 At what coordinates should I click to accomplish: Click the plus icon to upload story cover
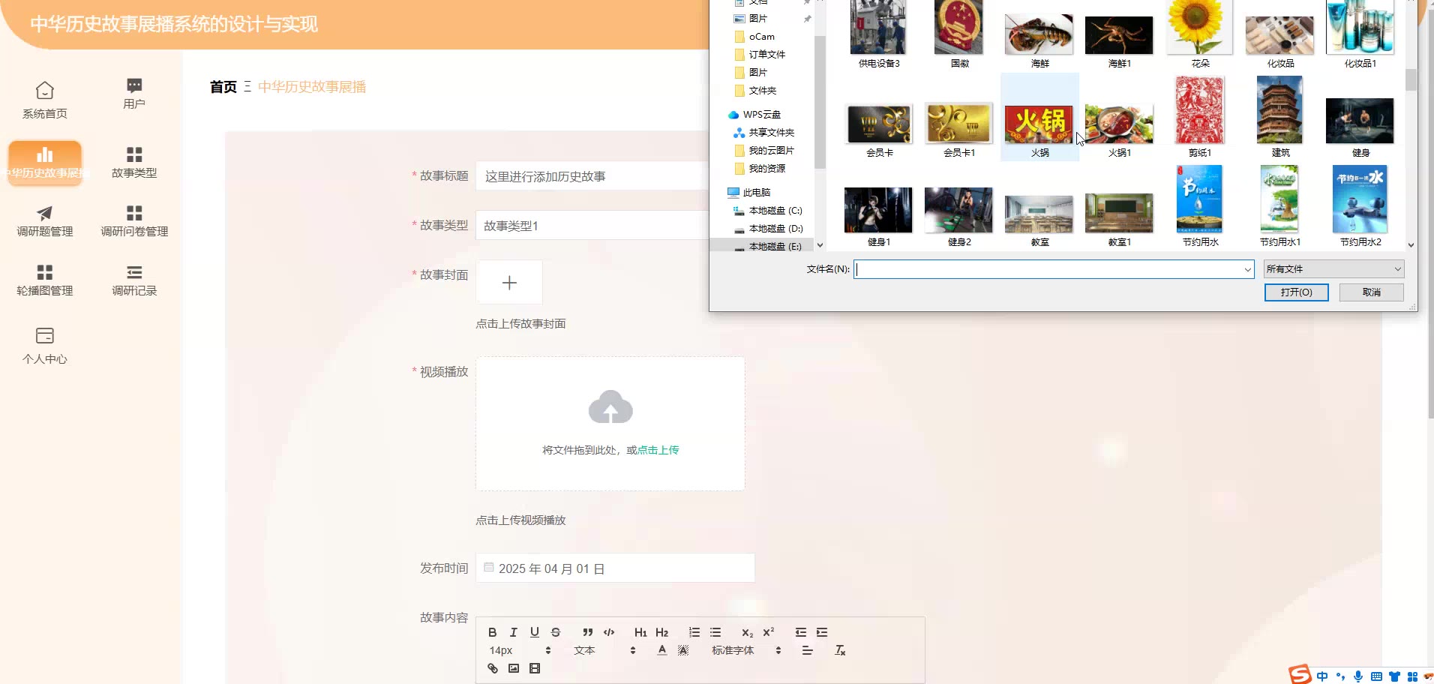[x=509, y=283]
